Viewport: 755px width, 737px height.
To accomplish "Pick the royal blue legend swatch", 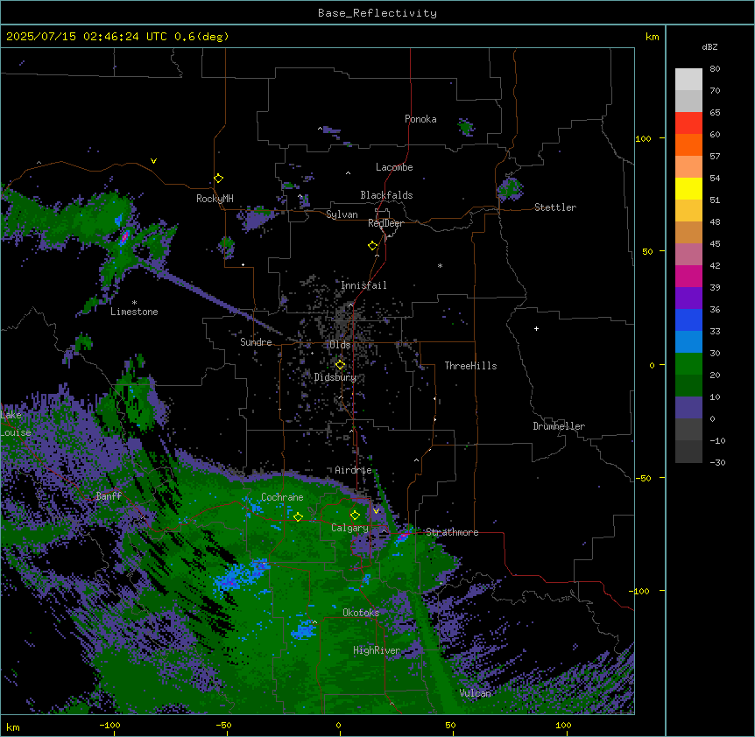I will coord(688,319).
